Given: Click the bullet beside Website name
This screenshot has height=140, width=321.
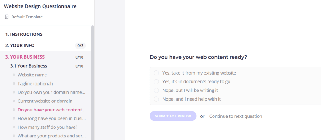Looking at the screenshot, I should (x=14, y=75).
